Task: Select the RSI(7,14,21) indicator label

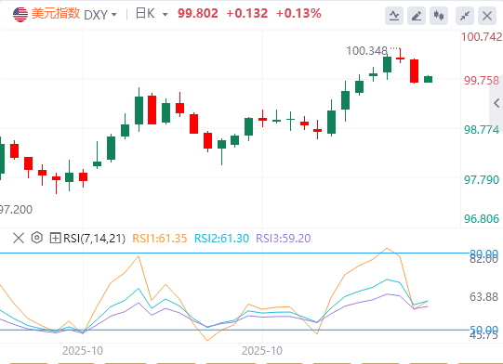Action: 94,239
